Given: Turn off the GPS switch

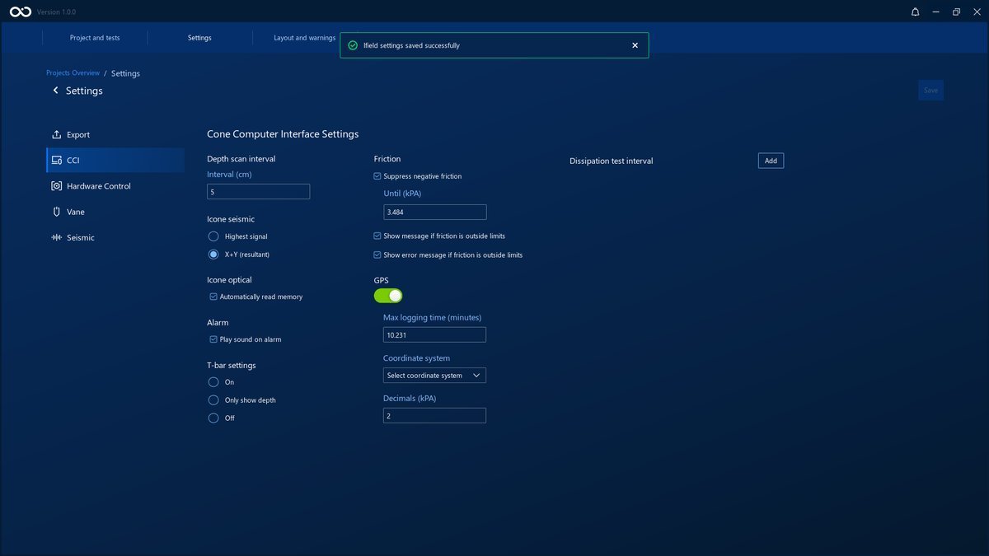Looking at the screenshot, I should pyautogui.click(x=388, y=296).
